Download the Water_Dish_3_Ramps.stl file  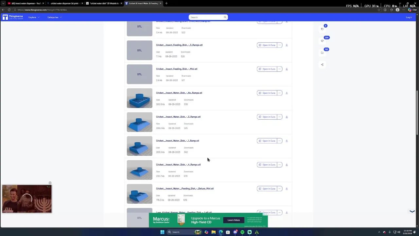tap(286, 117)
